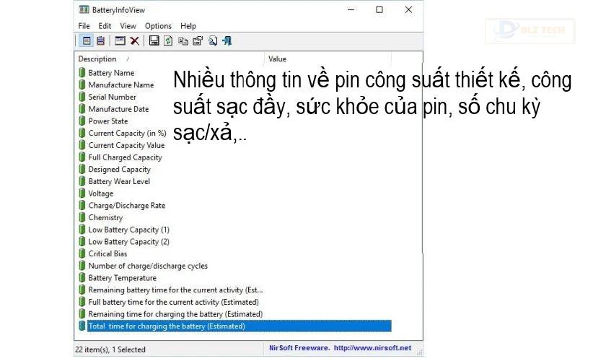
Task: Select the Critical Bias row text
Action: (x=107, y=253)
